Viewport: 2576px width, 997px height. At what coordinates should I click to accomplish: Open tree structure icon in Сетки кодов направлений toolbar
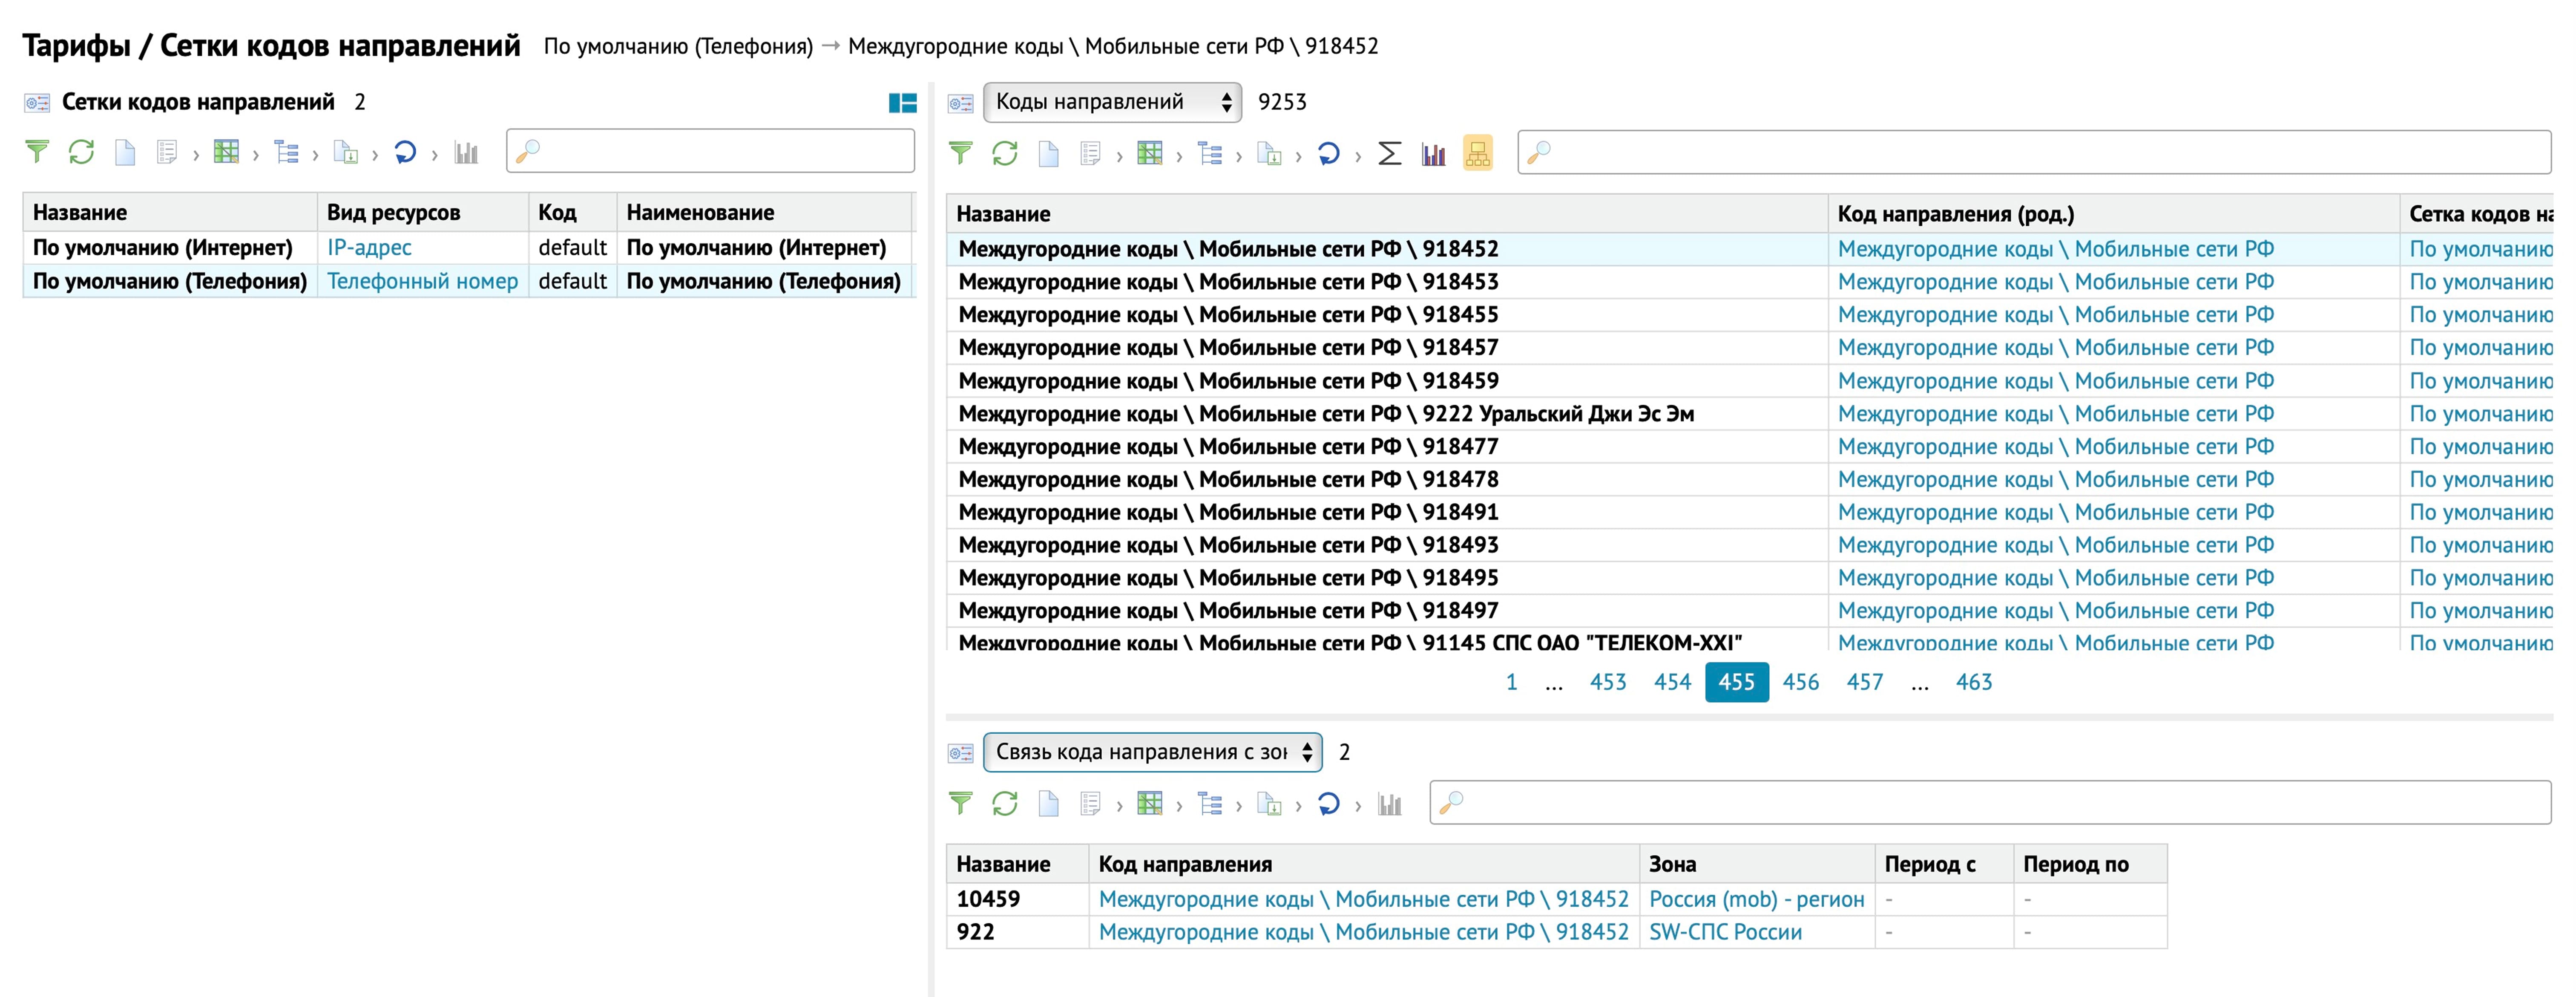[x=287, y=152]
